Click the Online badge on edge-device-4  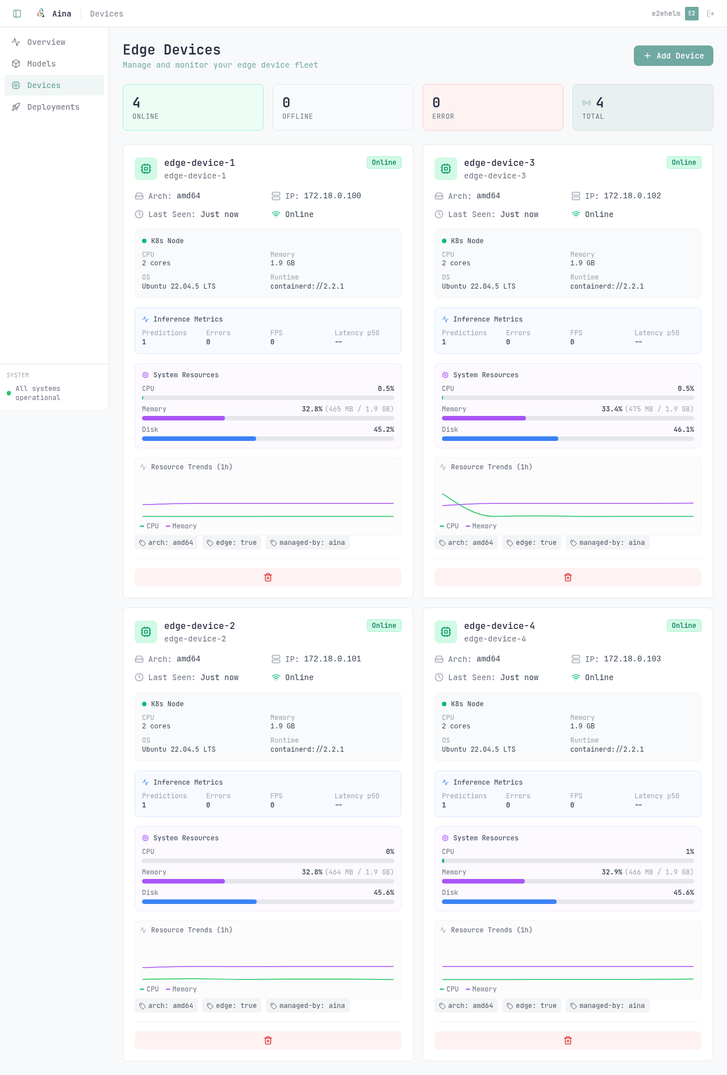684,626
